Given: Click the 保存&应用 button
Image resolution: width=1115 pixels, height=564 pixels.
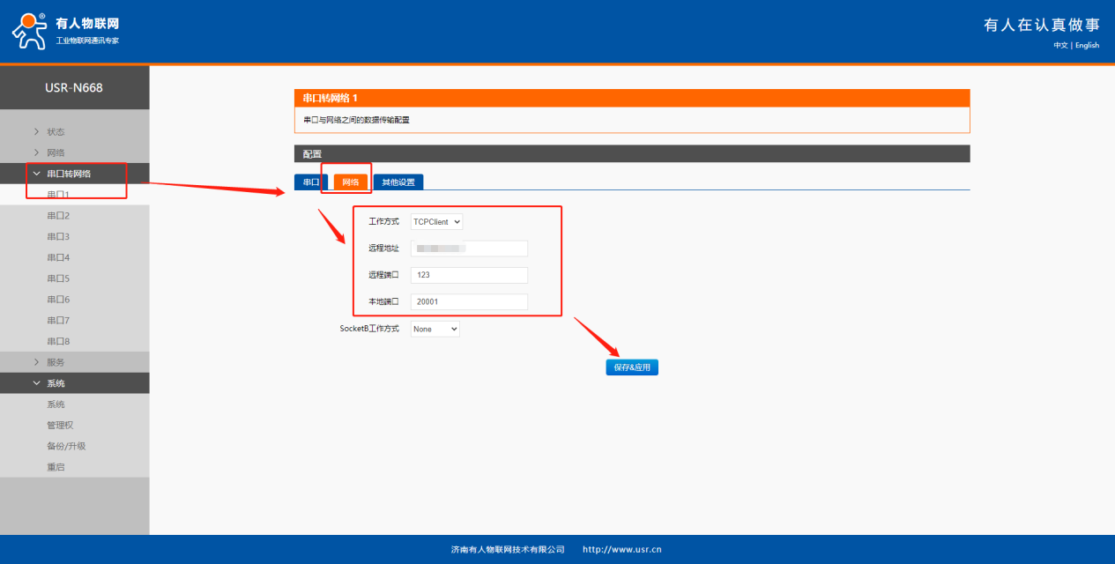Looking at the screenshot, I should (x=631, y=367).
